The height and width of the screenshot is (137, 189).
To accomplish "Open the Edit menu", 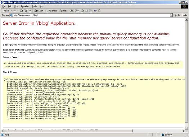I will pos(10,6).
